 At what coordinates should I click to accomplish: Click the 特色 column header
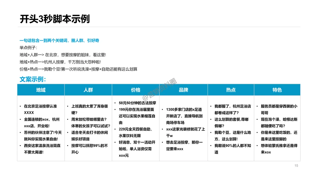pyautogui.click(x=277, y=90)
